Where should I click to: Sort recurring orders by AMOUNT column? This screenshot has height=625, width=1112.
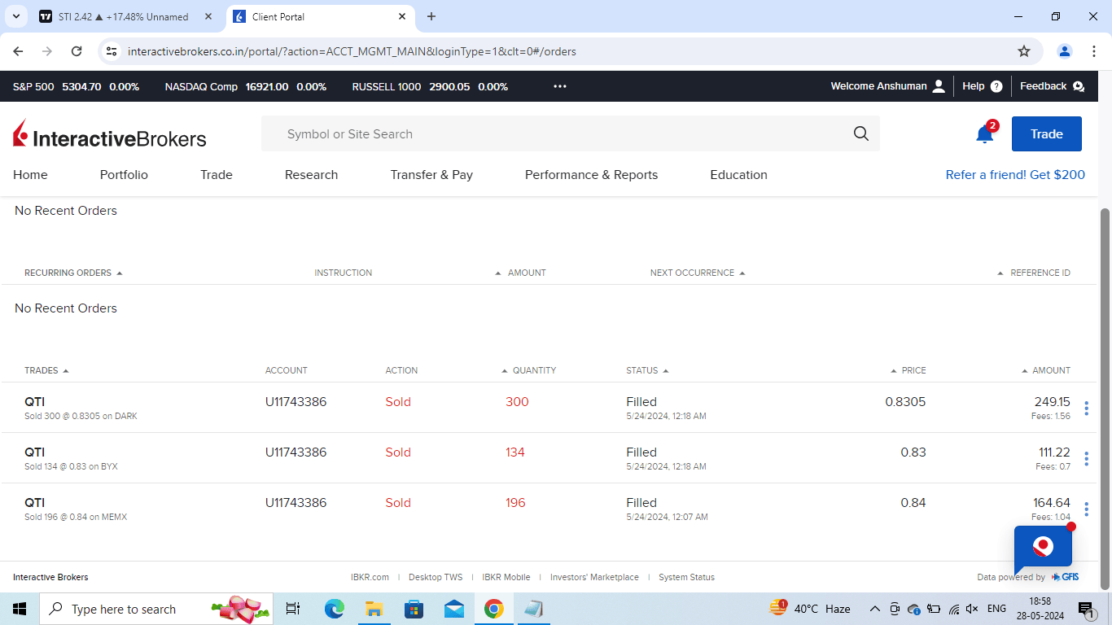point(521,273)
